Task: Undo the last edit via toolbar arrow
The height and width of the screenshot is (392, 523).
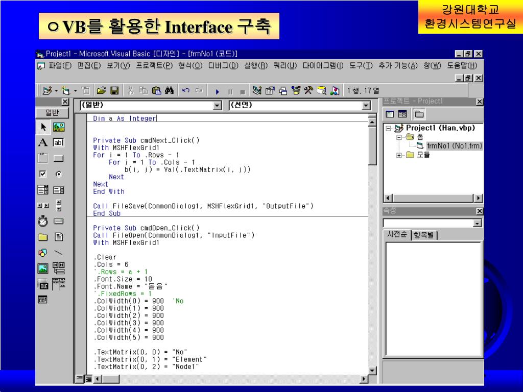Action: [186, 90]
